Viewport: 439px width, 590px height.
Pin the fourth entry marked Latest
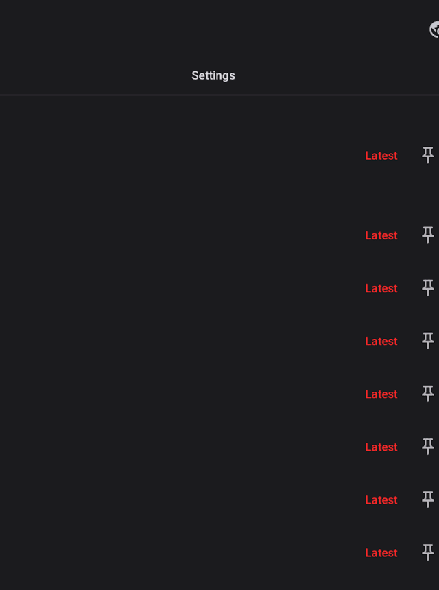point(427,341)
